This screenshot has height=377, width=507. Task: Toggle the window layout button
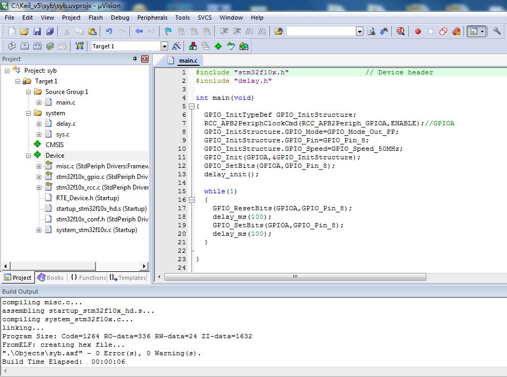(474, 31)
